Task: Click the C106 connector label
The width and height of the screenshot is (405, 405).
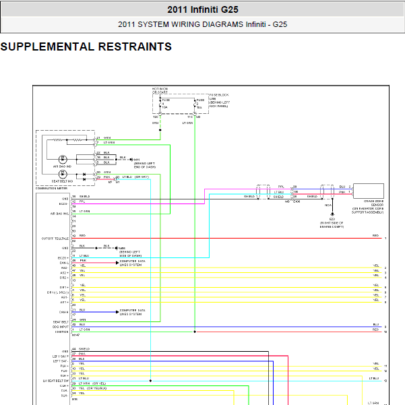Action: click(x=297, y=201)
